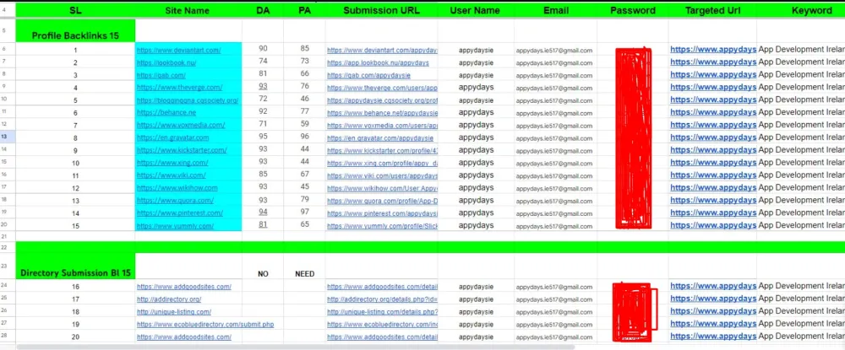Open the quora.com site name link
Viewport: 845px width, 350px height.
[175, 201]
